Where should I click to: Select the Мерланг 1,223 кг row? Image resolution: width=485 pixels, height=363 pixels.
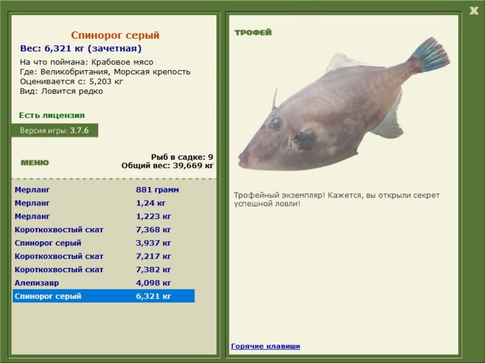pyautogui.click(x=104, y=217)
